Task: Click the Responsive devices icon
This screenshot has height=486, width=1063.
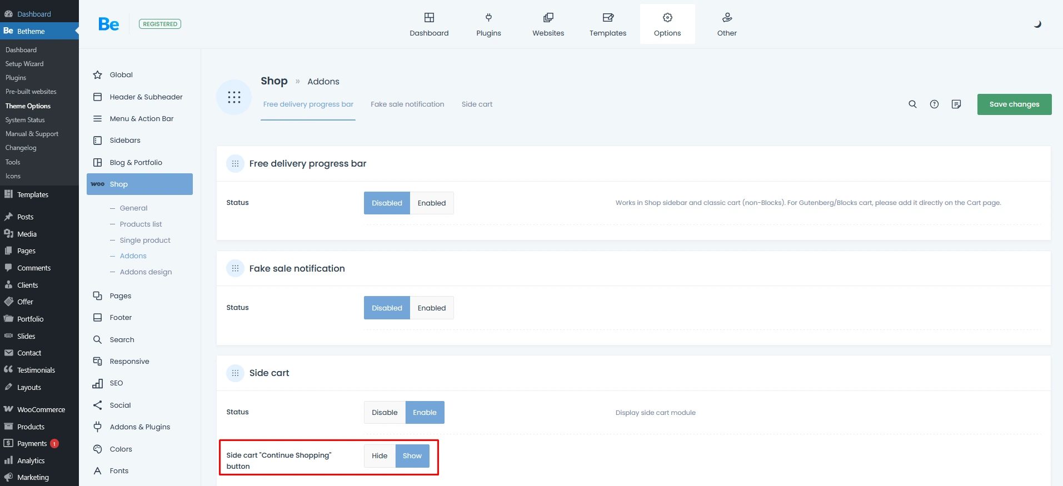Action: tap(98, 362)
